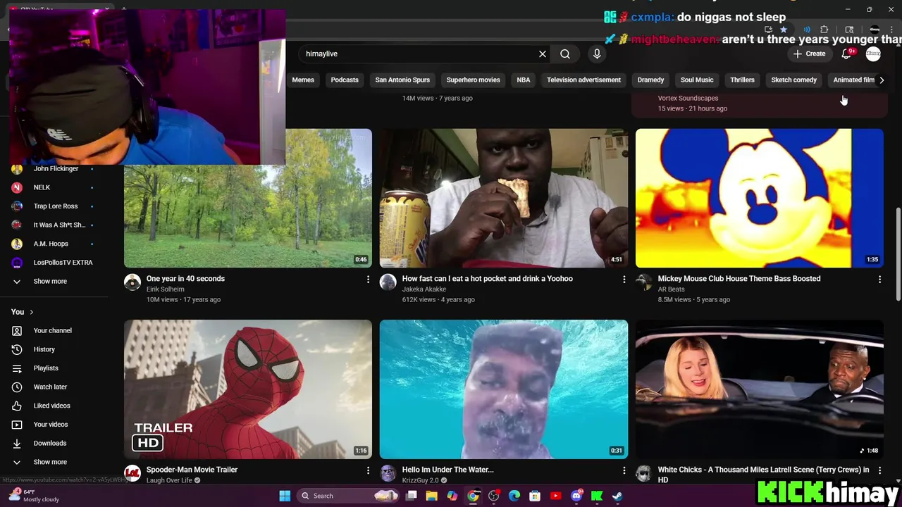This screenshot has width=902, height=507.
Task: Open the Vortex Soundscapes channel link
Action: pos(688,99)
